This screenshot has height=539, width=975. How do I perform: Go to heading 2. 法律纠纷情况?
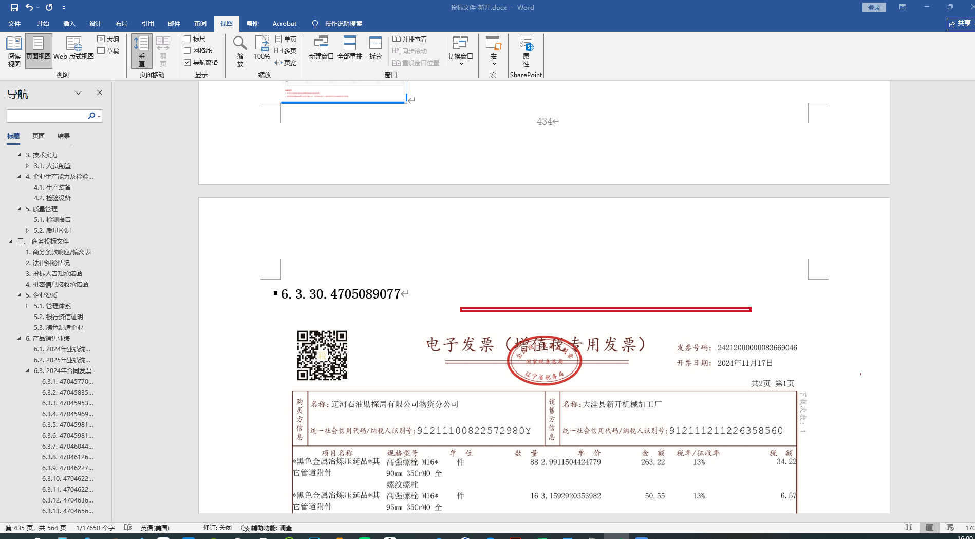pos(48,263)
